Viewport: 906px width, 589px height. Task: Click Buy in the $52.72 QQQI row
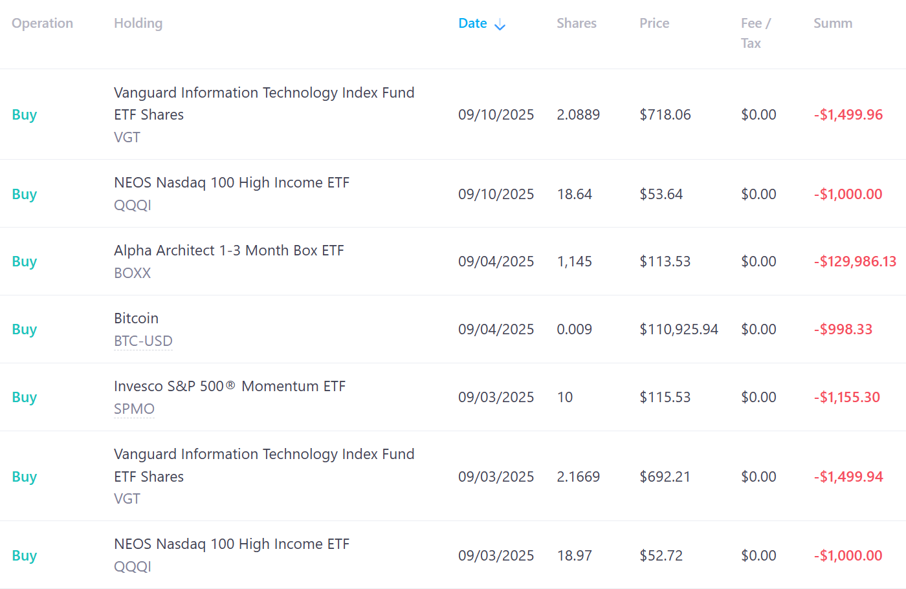pos(24,555)
